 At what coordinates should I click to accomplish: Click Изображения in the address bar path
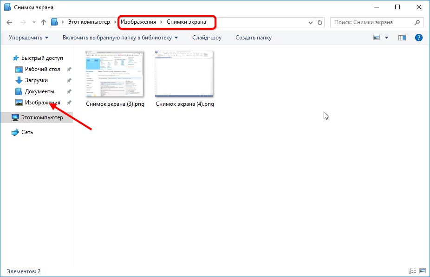(x=138, y=22)
